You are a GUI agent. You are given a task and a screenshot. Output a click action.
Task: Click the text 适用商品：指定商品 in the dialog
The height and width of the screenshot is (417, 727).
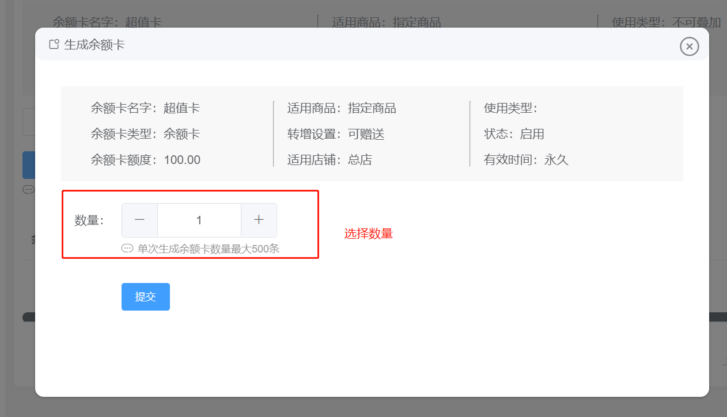342,108
